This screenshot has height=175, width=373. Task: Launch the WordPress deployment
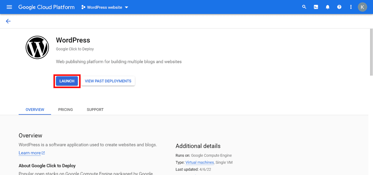(x=67, y=81)
